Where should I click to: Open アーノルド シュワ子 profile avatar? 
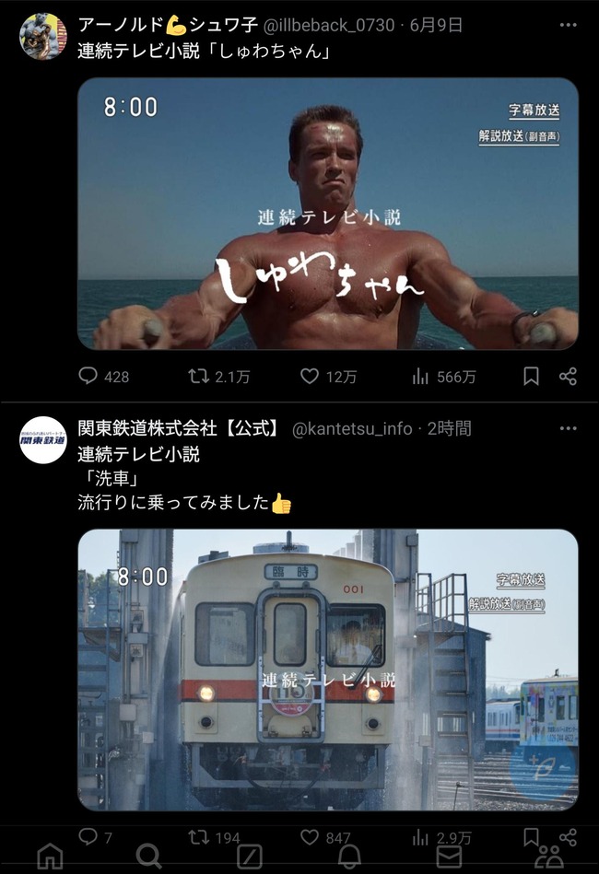pyautogui.click(x=43, y=36)
